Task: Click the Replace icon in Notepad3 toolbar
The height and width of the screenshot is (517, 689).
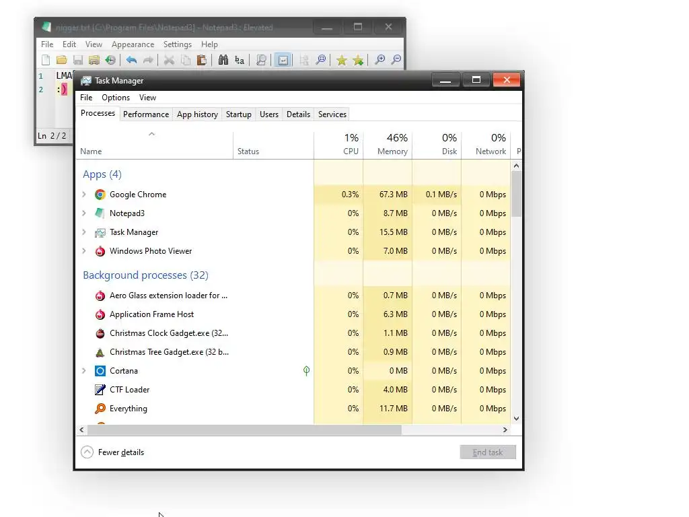Action: (x=240, y=60)
